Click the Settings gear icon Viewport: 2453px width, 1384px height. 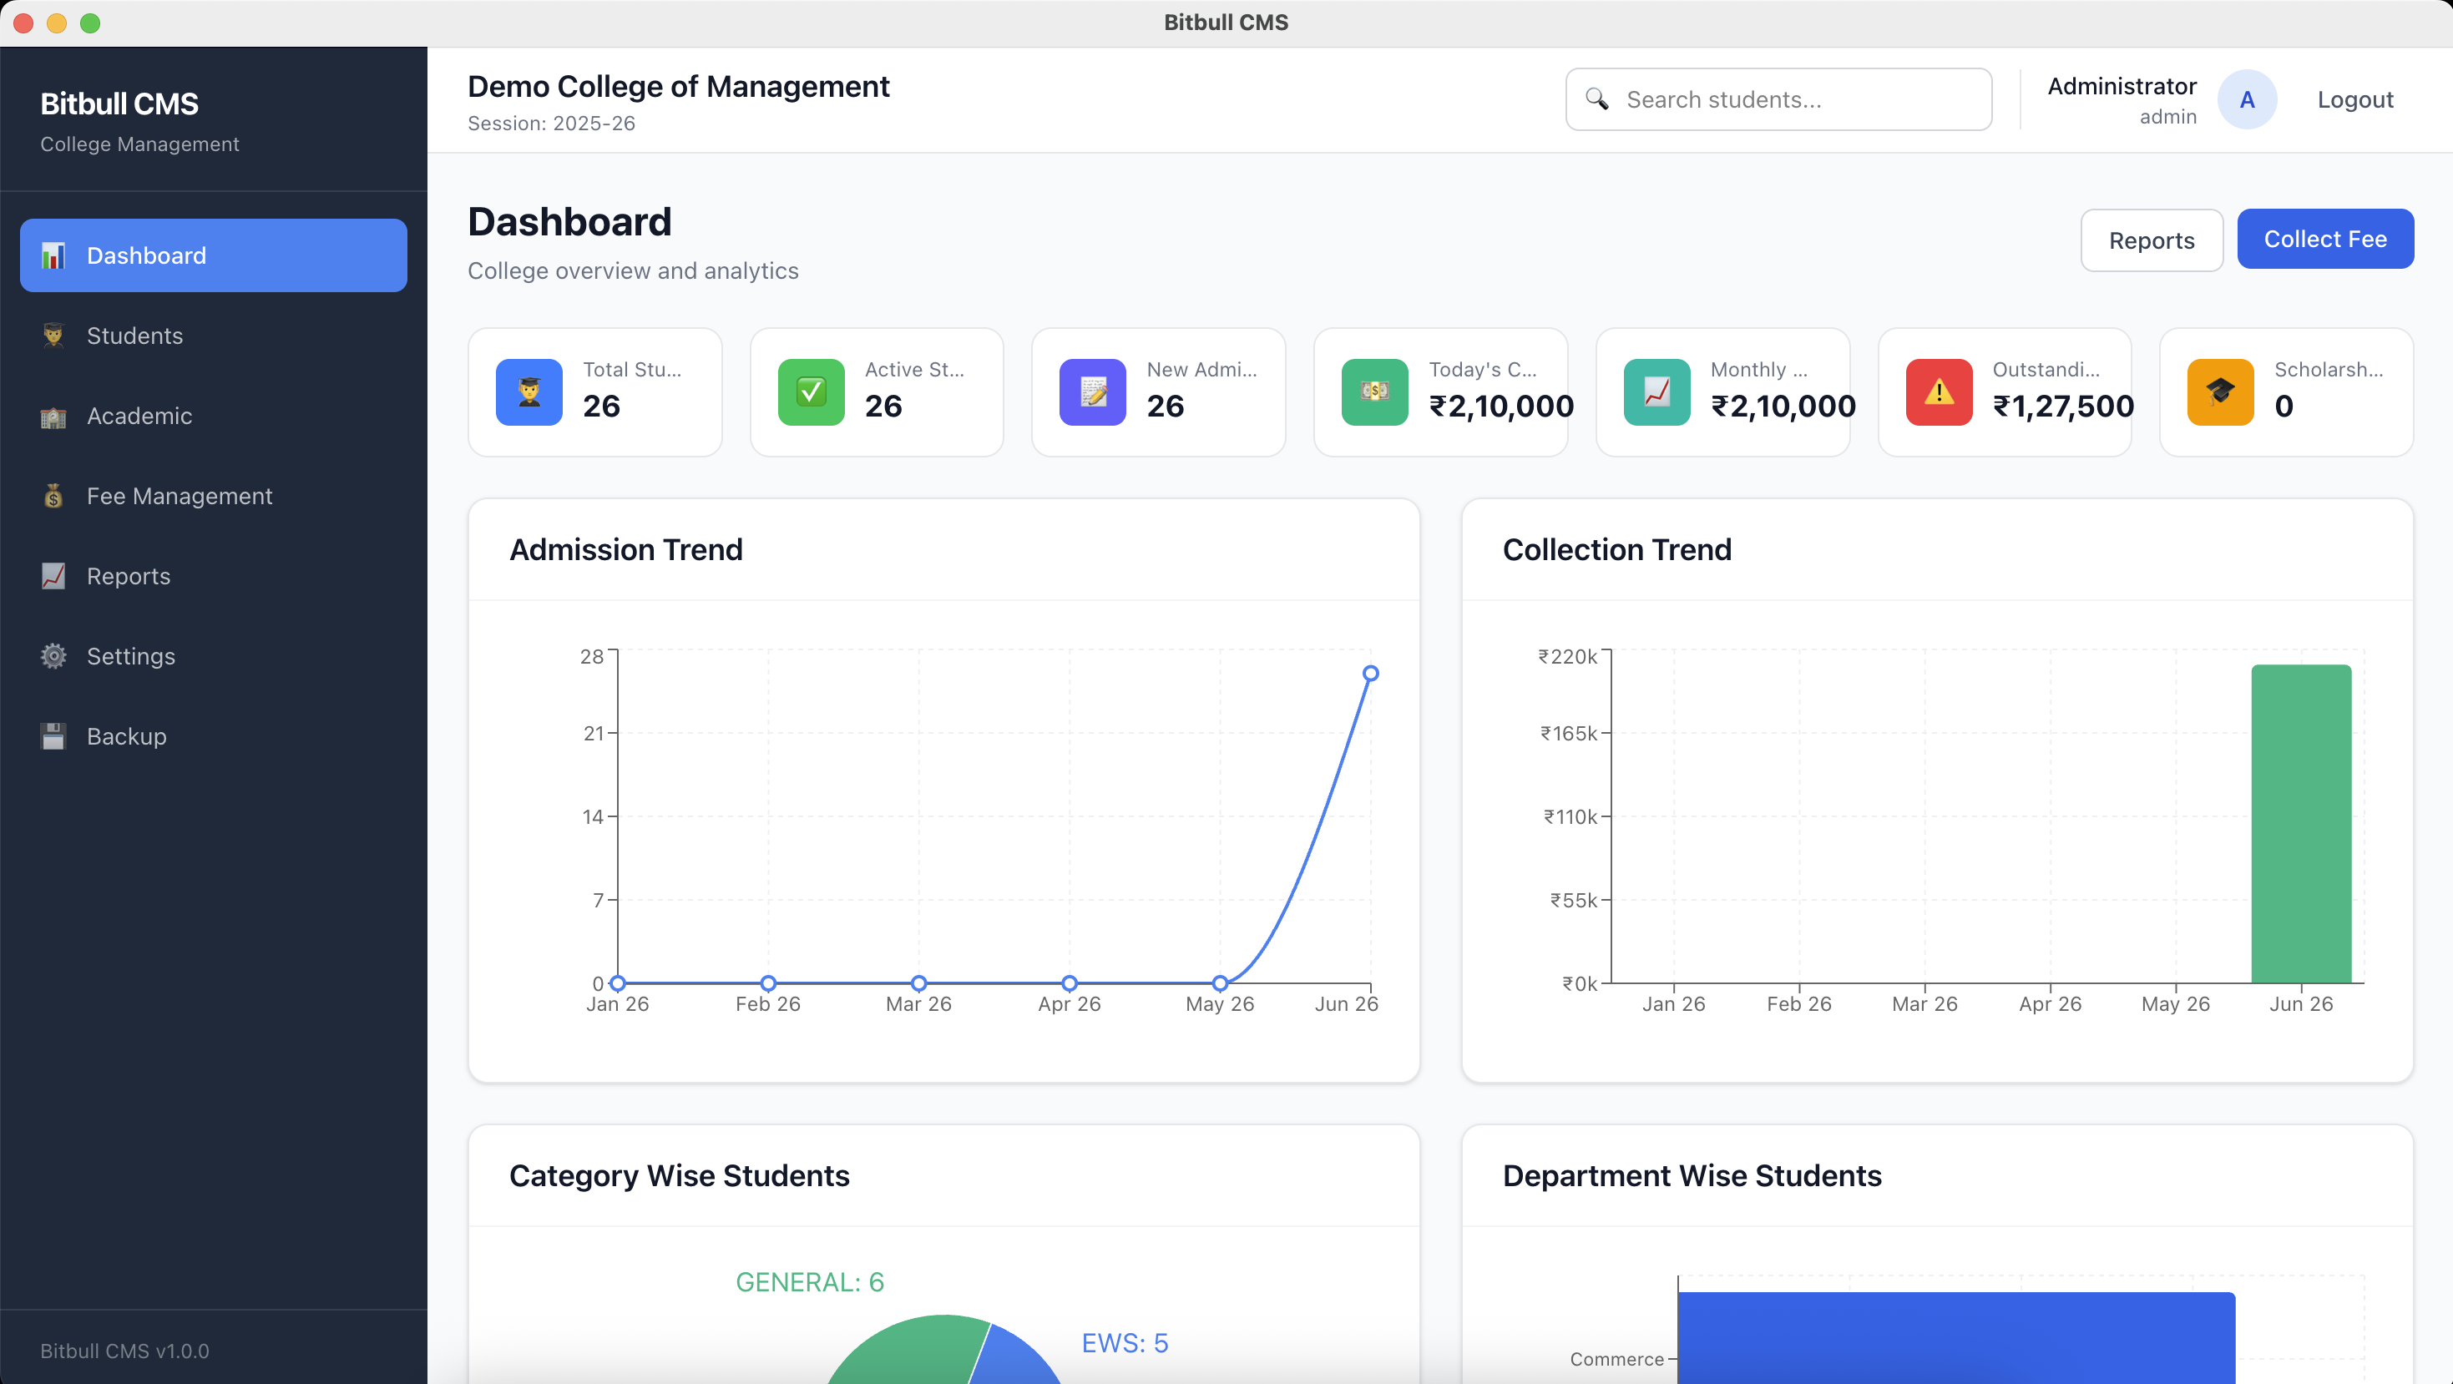click(x=53, y=656)
